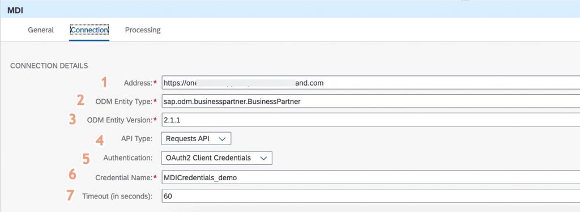This screenshot has width=580, height=212.
Task: Click the orange number 1 annotation
Action: point(105,82)
